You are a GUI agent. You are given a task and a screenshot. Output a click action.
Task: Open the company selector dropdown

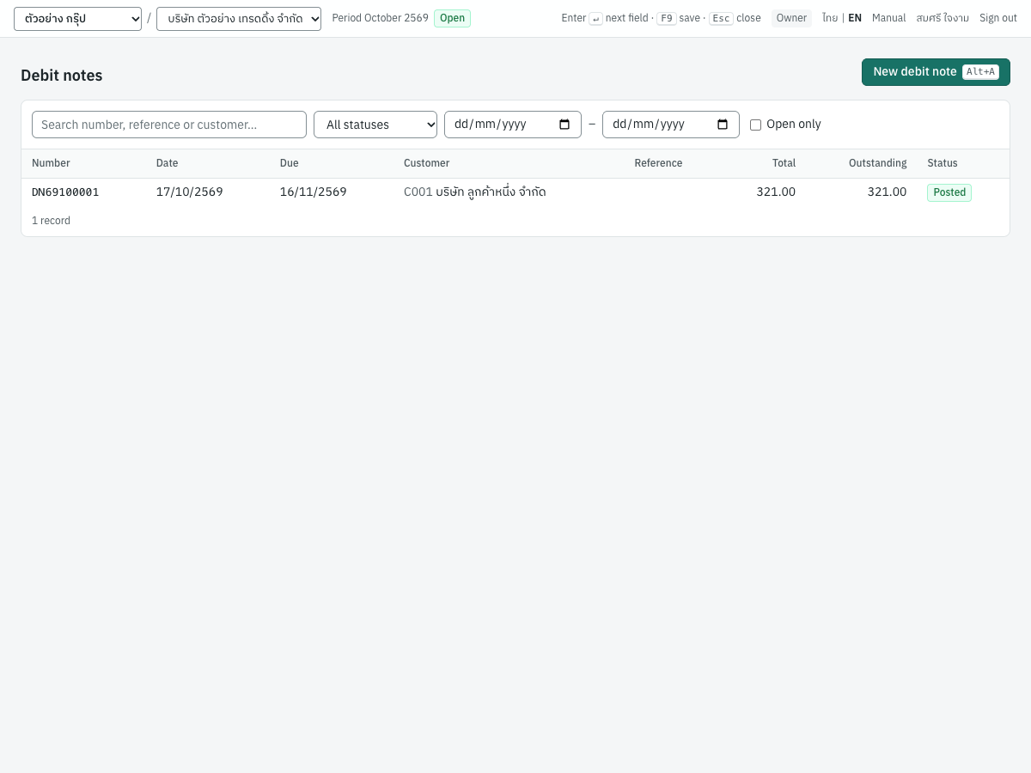tap(239, 19)
